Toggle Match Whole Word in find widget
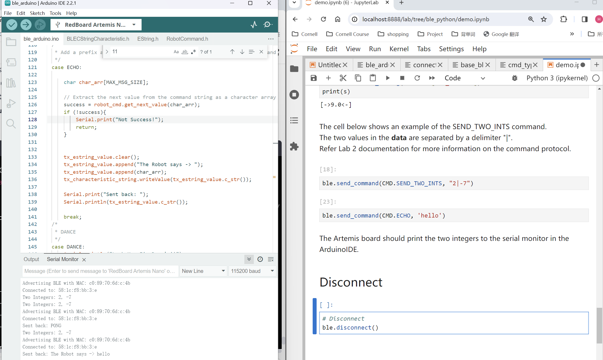The width and height of the screenshot is (603, 360). (x=185, y=52)
